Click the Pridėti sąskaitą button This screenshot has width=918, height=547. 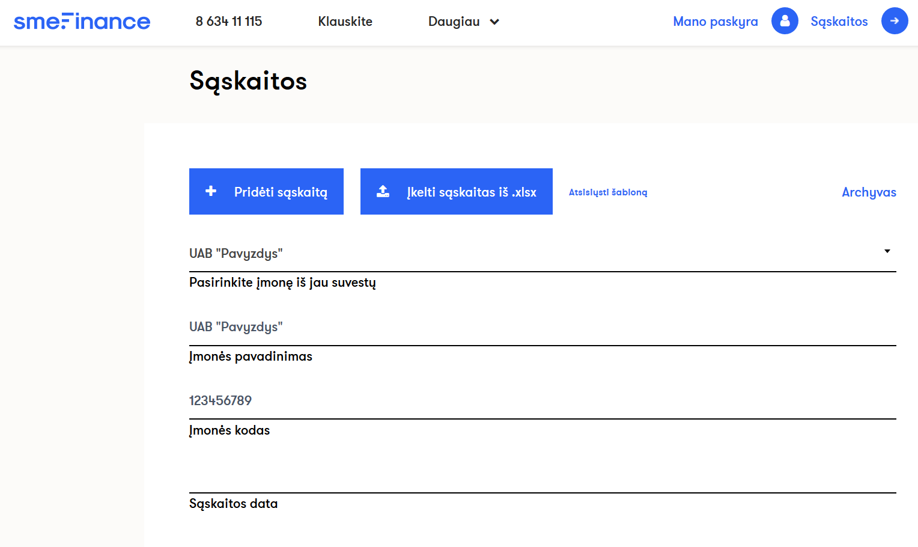click(x=266, y=191)
